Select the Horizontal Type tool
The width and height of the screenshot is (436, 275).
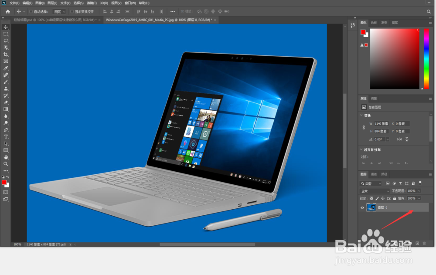pyautogui.click(x=6, y=136)
